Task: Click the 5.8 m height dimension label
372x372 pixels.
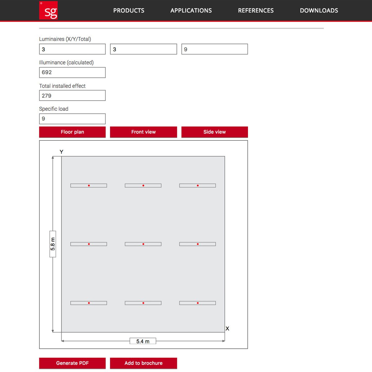Action: coord(53,244)
